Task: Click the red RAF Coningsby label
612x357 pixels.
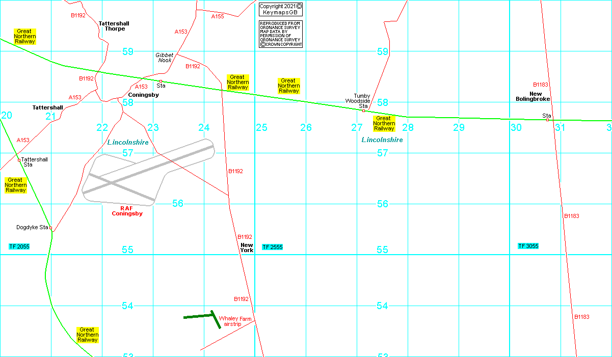Action: [127, 211]
